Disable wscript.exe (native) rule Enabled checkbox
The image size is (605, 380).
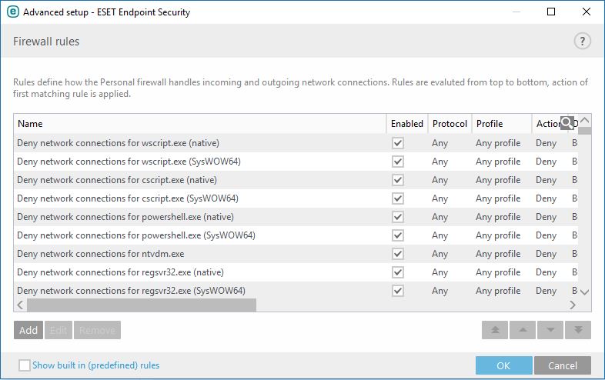398,143
